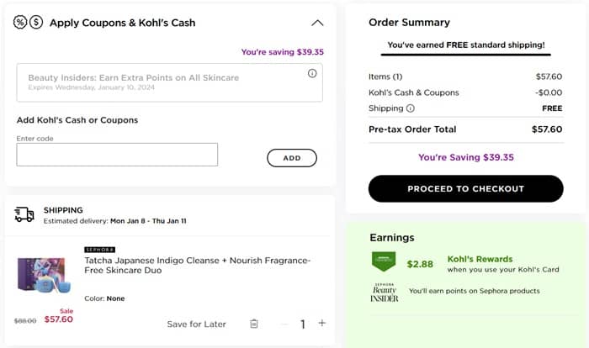Click Save for Later
The width and height of the screenshot is (589, 348).
point(196,324)
